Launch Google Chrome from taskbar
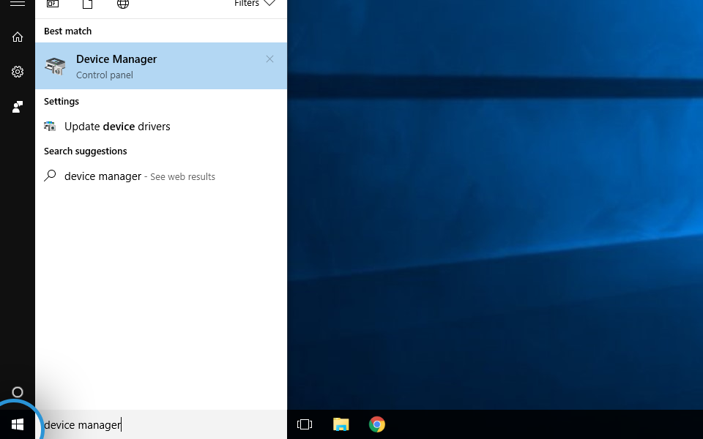703x439 pixels. [x=377, y=424]
